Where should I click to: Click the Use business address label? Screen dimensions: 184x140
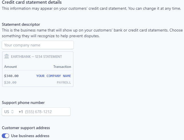click(x=30, y=136)
